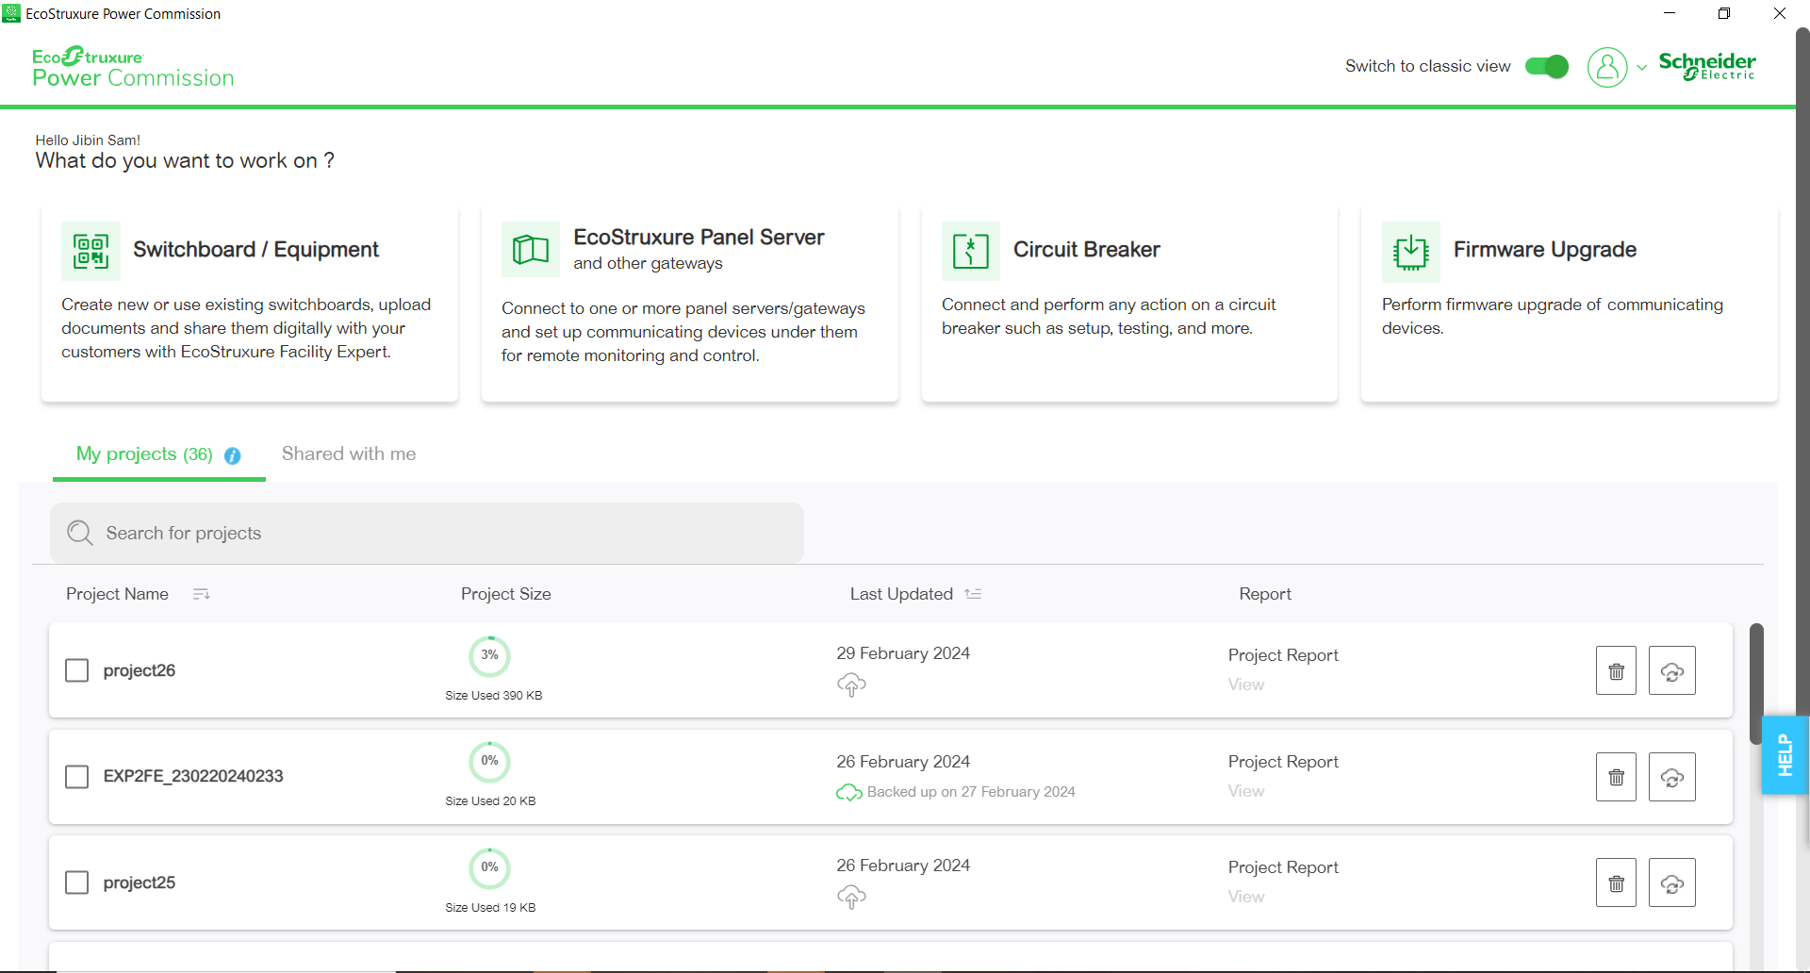Click the Last Updated column header

(x=901, y=594)
